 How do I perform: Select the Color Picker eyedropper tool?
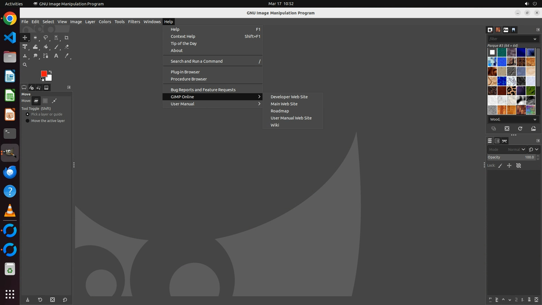point(67,56)
